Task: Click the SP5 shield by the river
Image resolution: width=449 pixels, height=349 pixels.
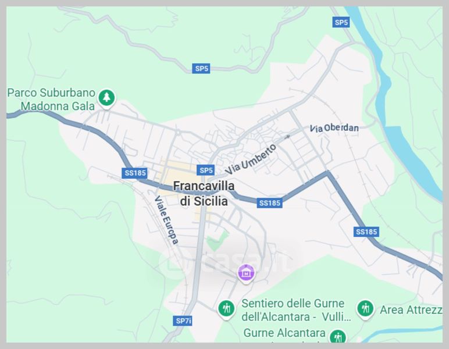Action: point(341,22)
